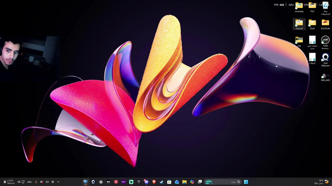The height and width of the screenshot is (186, 332).
Task: Open Task View in the taskbar
Action: (200, 182)
